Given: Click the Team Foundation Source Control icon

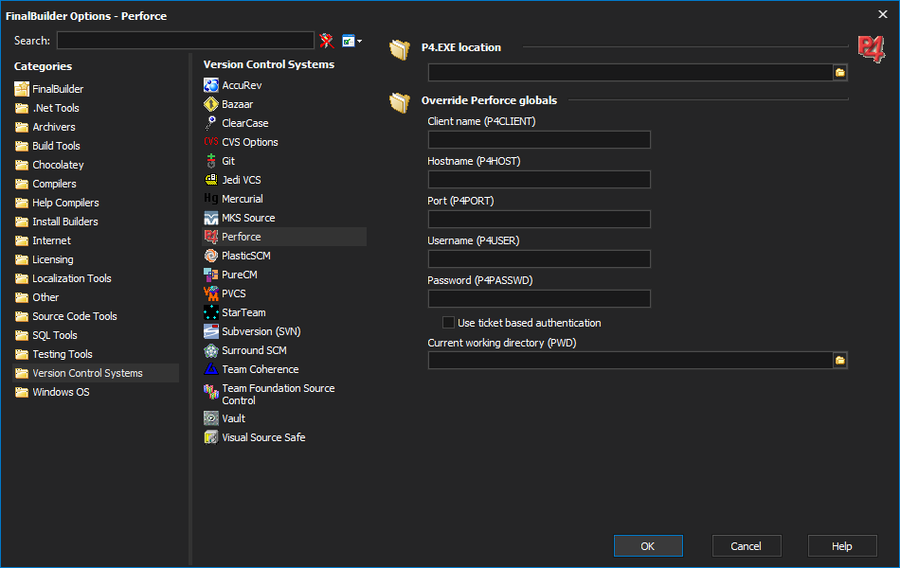Looking at the screenshot, I should tap(211, 393).
